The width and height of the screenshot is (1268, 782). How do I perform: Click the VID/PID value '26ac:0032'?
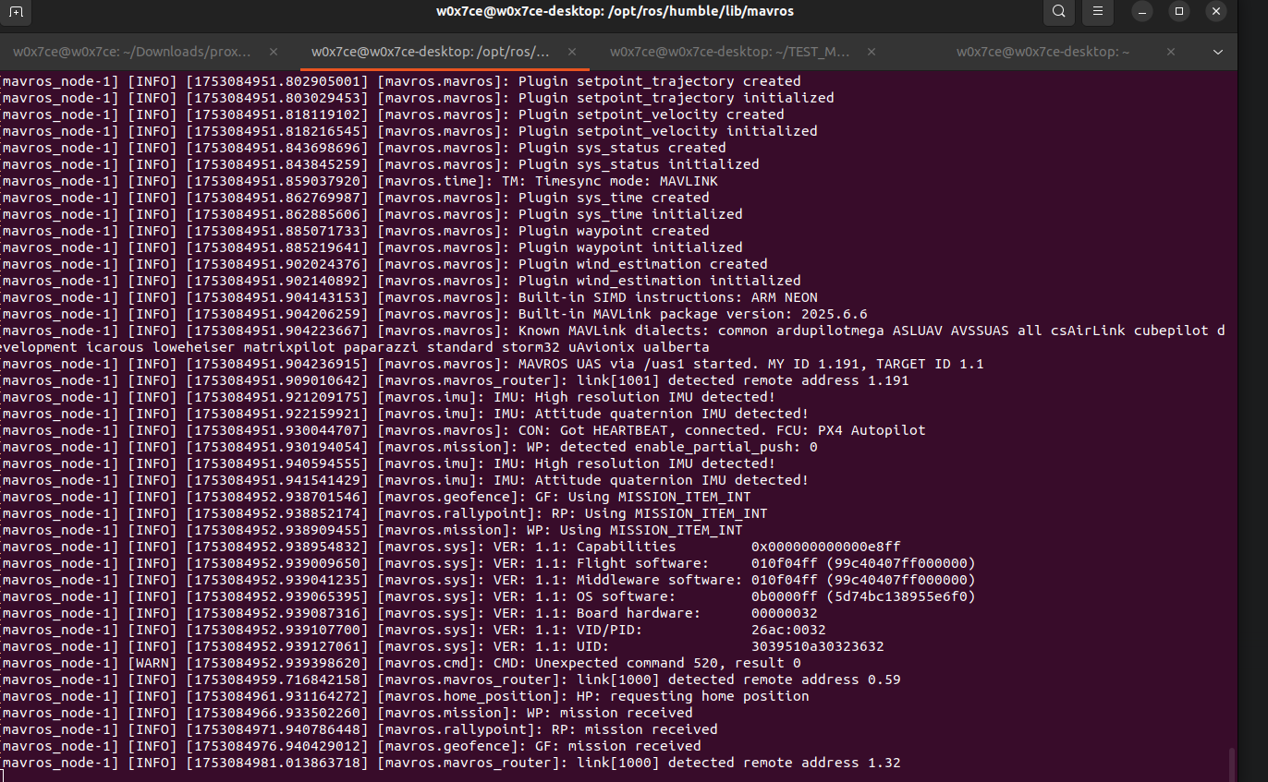click(788, 630)
